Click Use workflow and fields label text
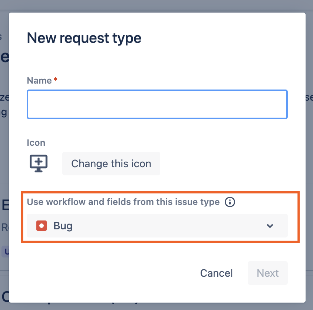The height and width of the screenshot is (310, 313). [123, 202]
